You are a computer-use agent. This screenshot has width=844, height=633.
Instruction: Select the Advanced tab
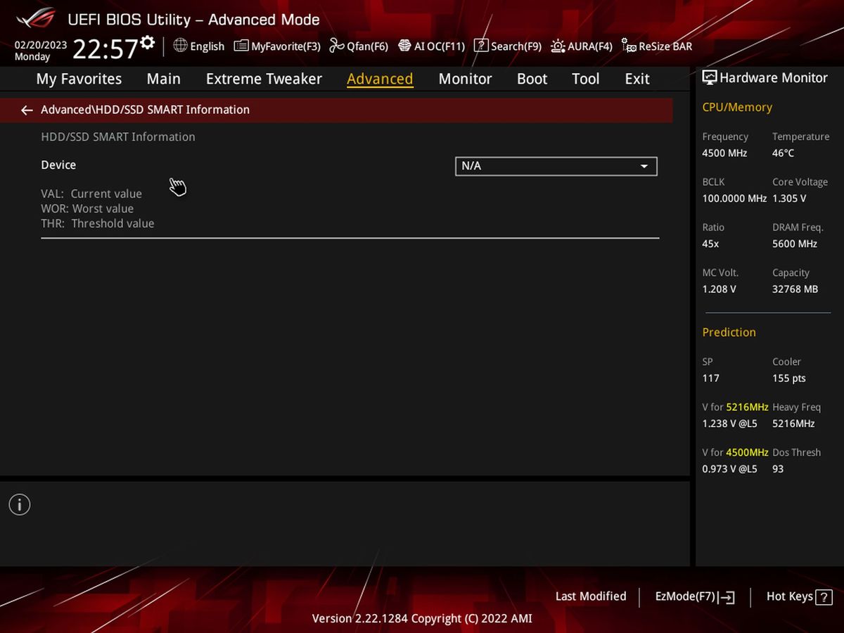[x=380, y=79]
